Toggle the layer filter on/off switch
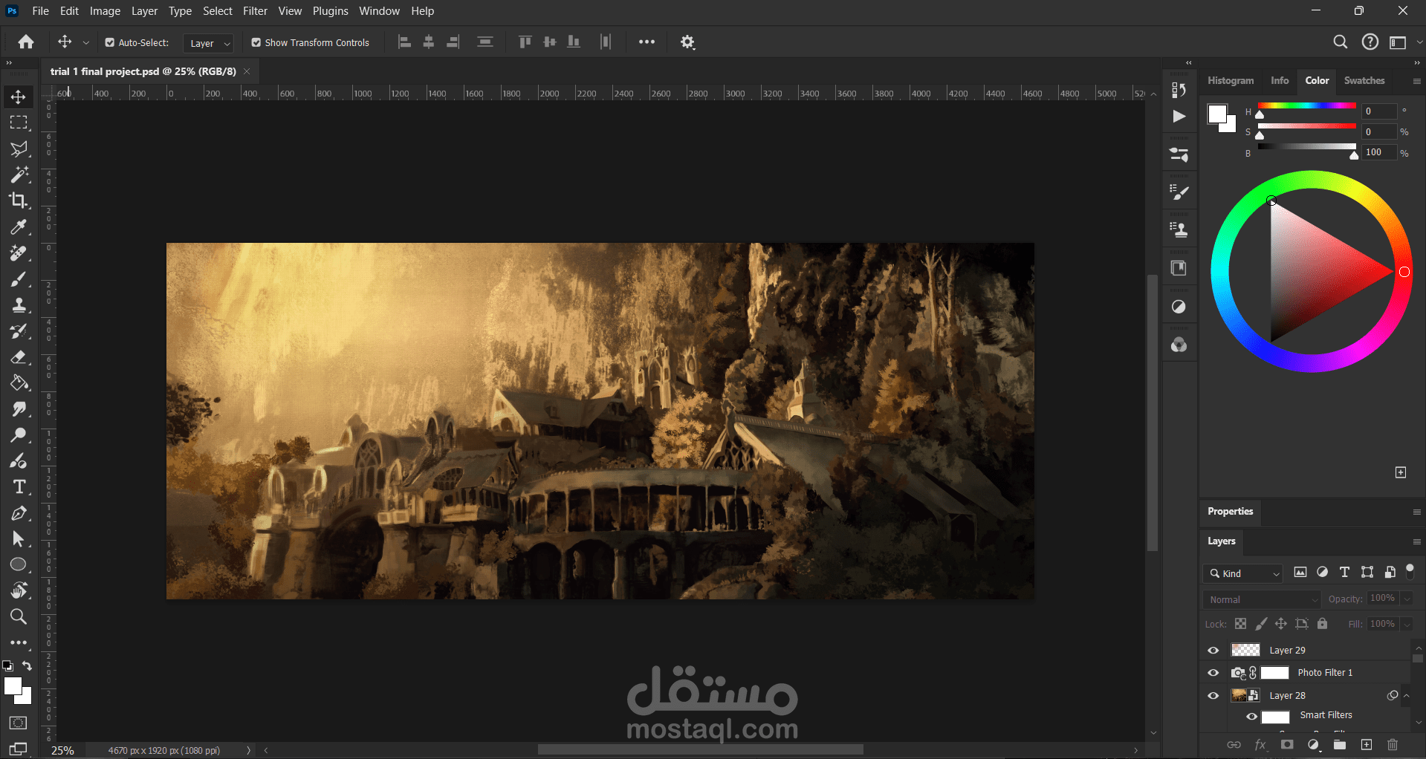The height and width of the screenshot is (759, 1426). [x=1410, y=571]
